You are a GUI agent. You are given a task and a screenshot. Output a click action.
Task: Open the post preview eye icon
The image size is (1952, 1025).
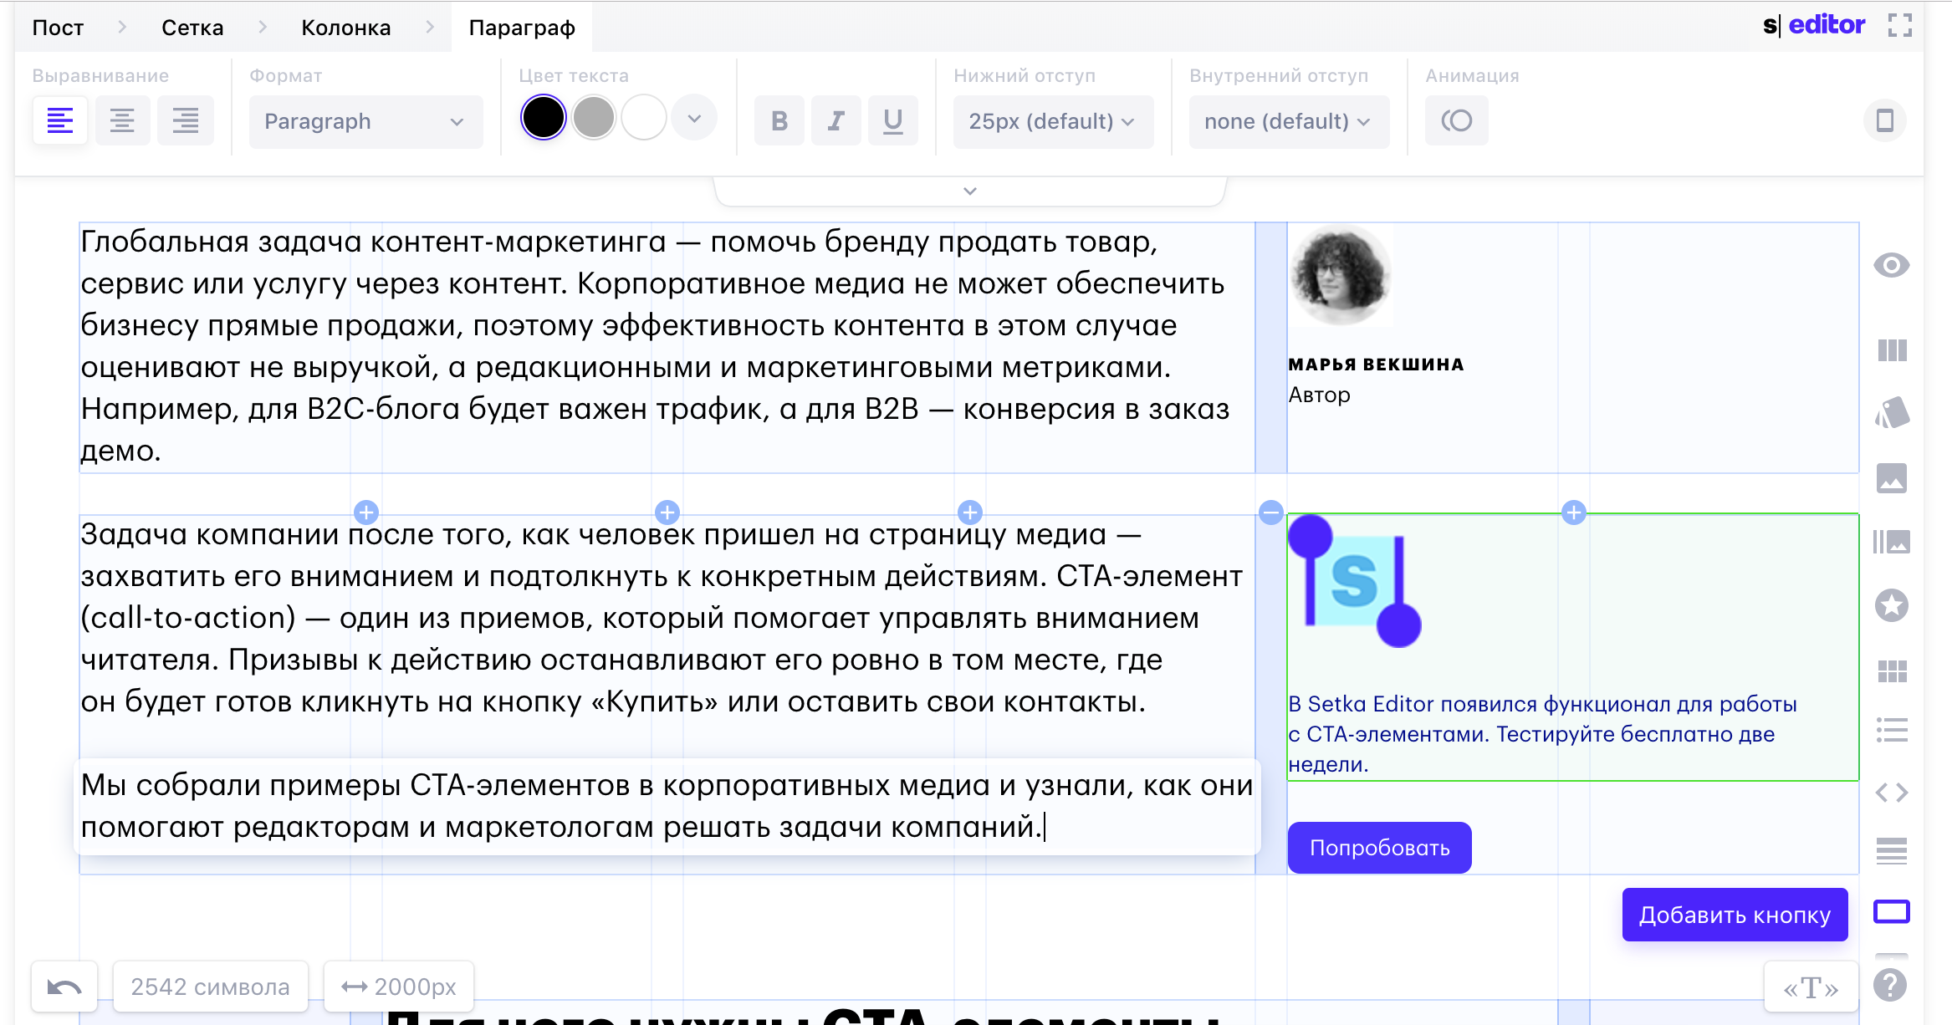tap(1893, 264)
